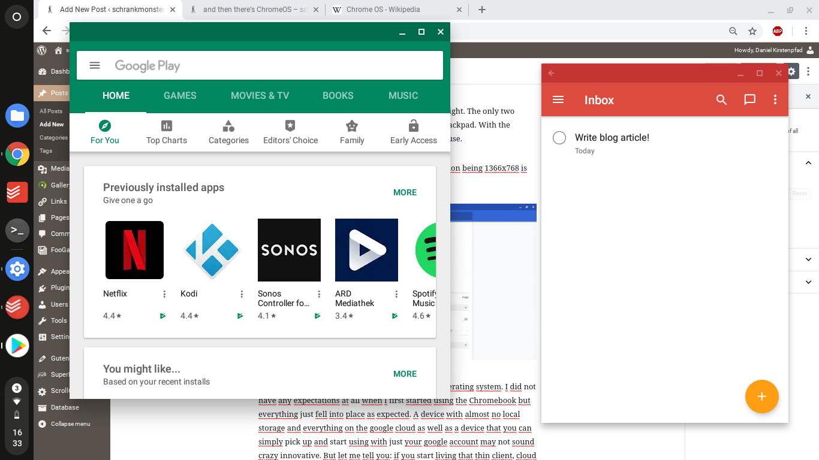Click the Reset button in the editor sidebar
This screenshot has width=819, height=460.
tap(800, 193)
